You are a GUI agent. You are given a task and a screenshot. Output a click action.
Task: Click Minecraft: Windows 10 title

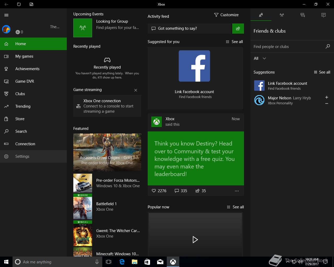(117, 254)
